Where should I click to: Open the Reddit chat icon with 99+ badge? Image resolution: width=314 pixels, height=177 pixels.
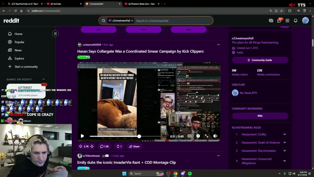pyautogui.click(x=279, y=20)
